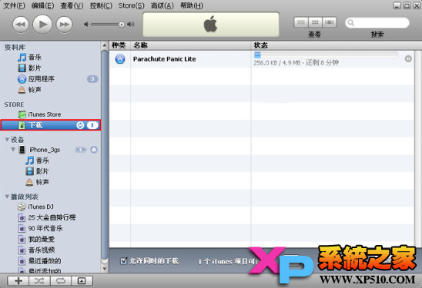Click the next track fast-forward button
Screen dimensions: 422x288
click(x=64, y=25)
